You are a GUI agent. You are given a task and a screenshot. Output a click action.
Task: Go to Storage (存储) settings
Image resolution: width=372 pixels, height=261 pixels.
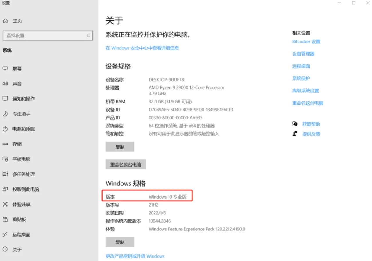(x=17, y=144)
